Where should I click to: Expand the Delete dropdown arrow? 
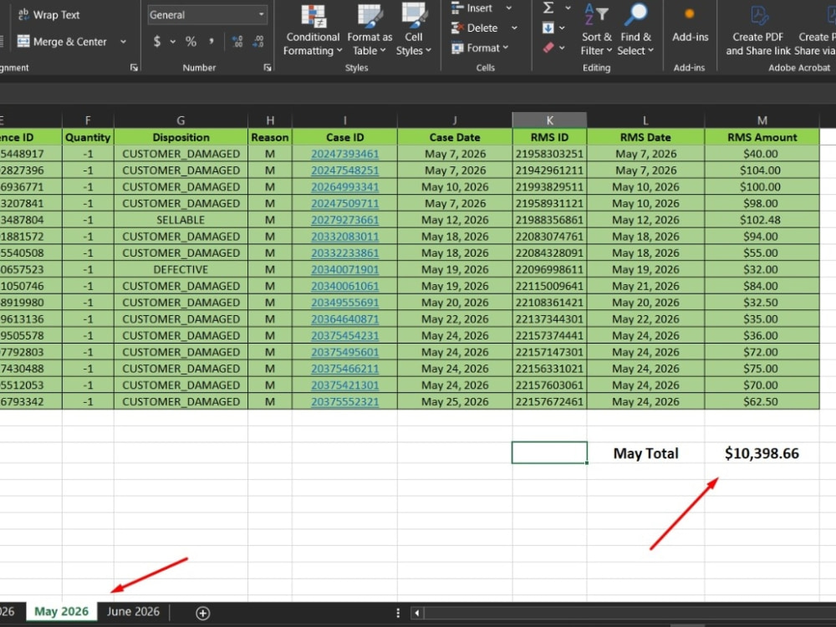pyautogui.click(x=514, y=28)
